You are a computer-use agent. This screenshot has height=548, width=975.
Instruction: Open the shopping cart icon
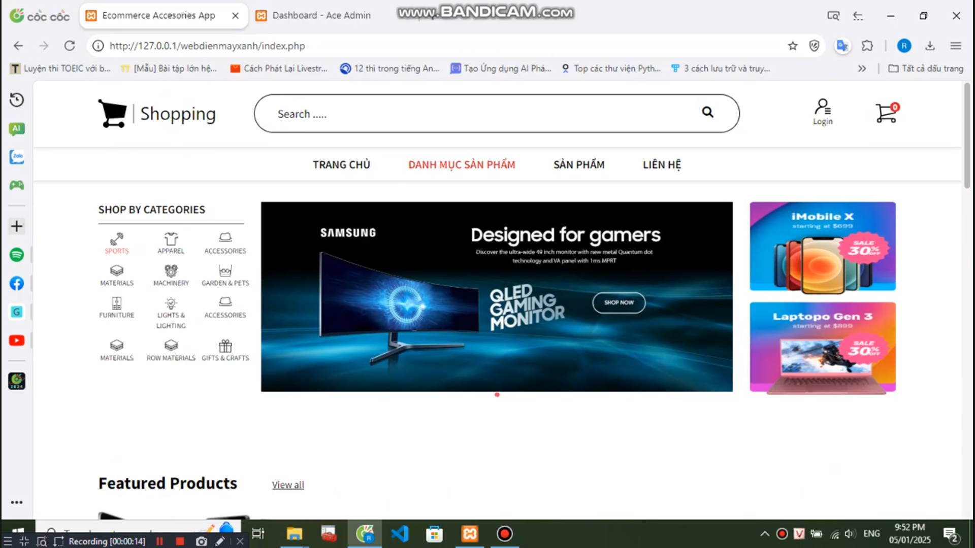click(887, 113)
